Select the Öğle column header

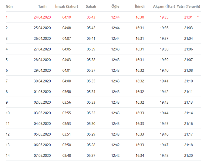pyautogui.click(x=115, y=6)
